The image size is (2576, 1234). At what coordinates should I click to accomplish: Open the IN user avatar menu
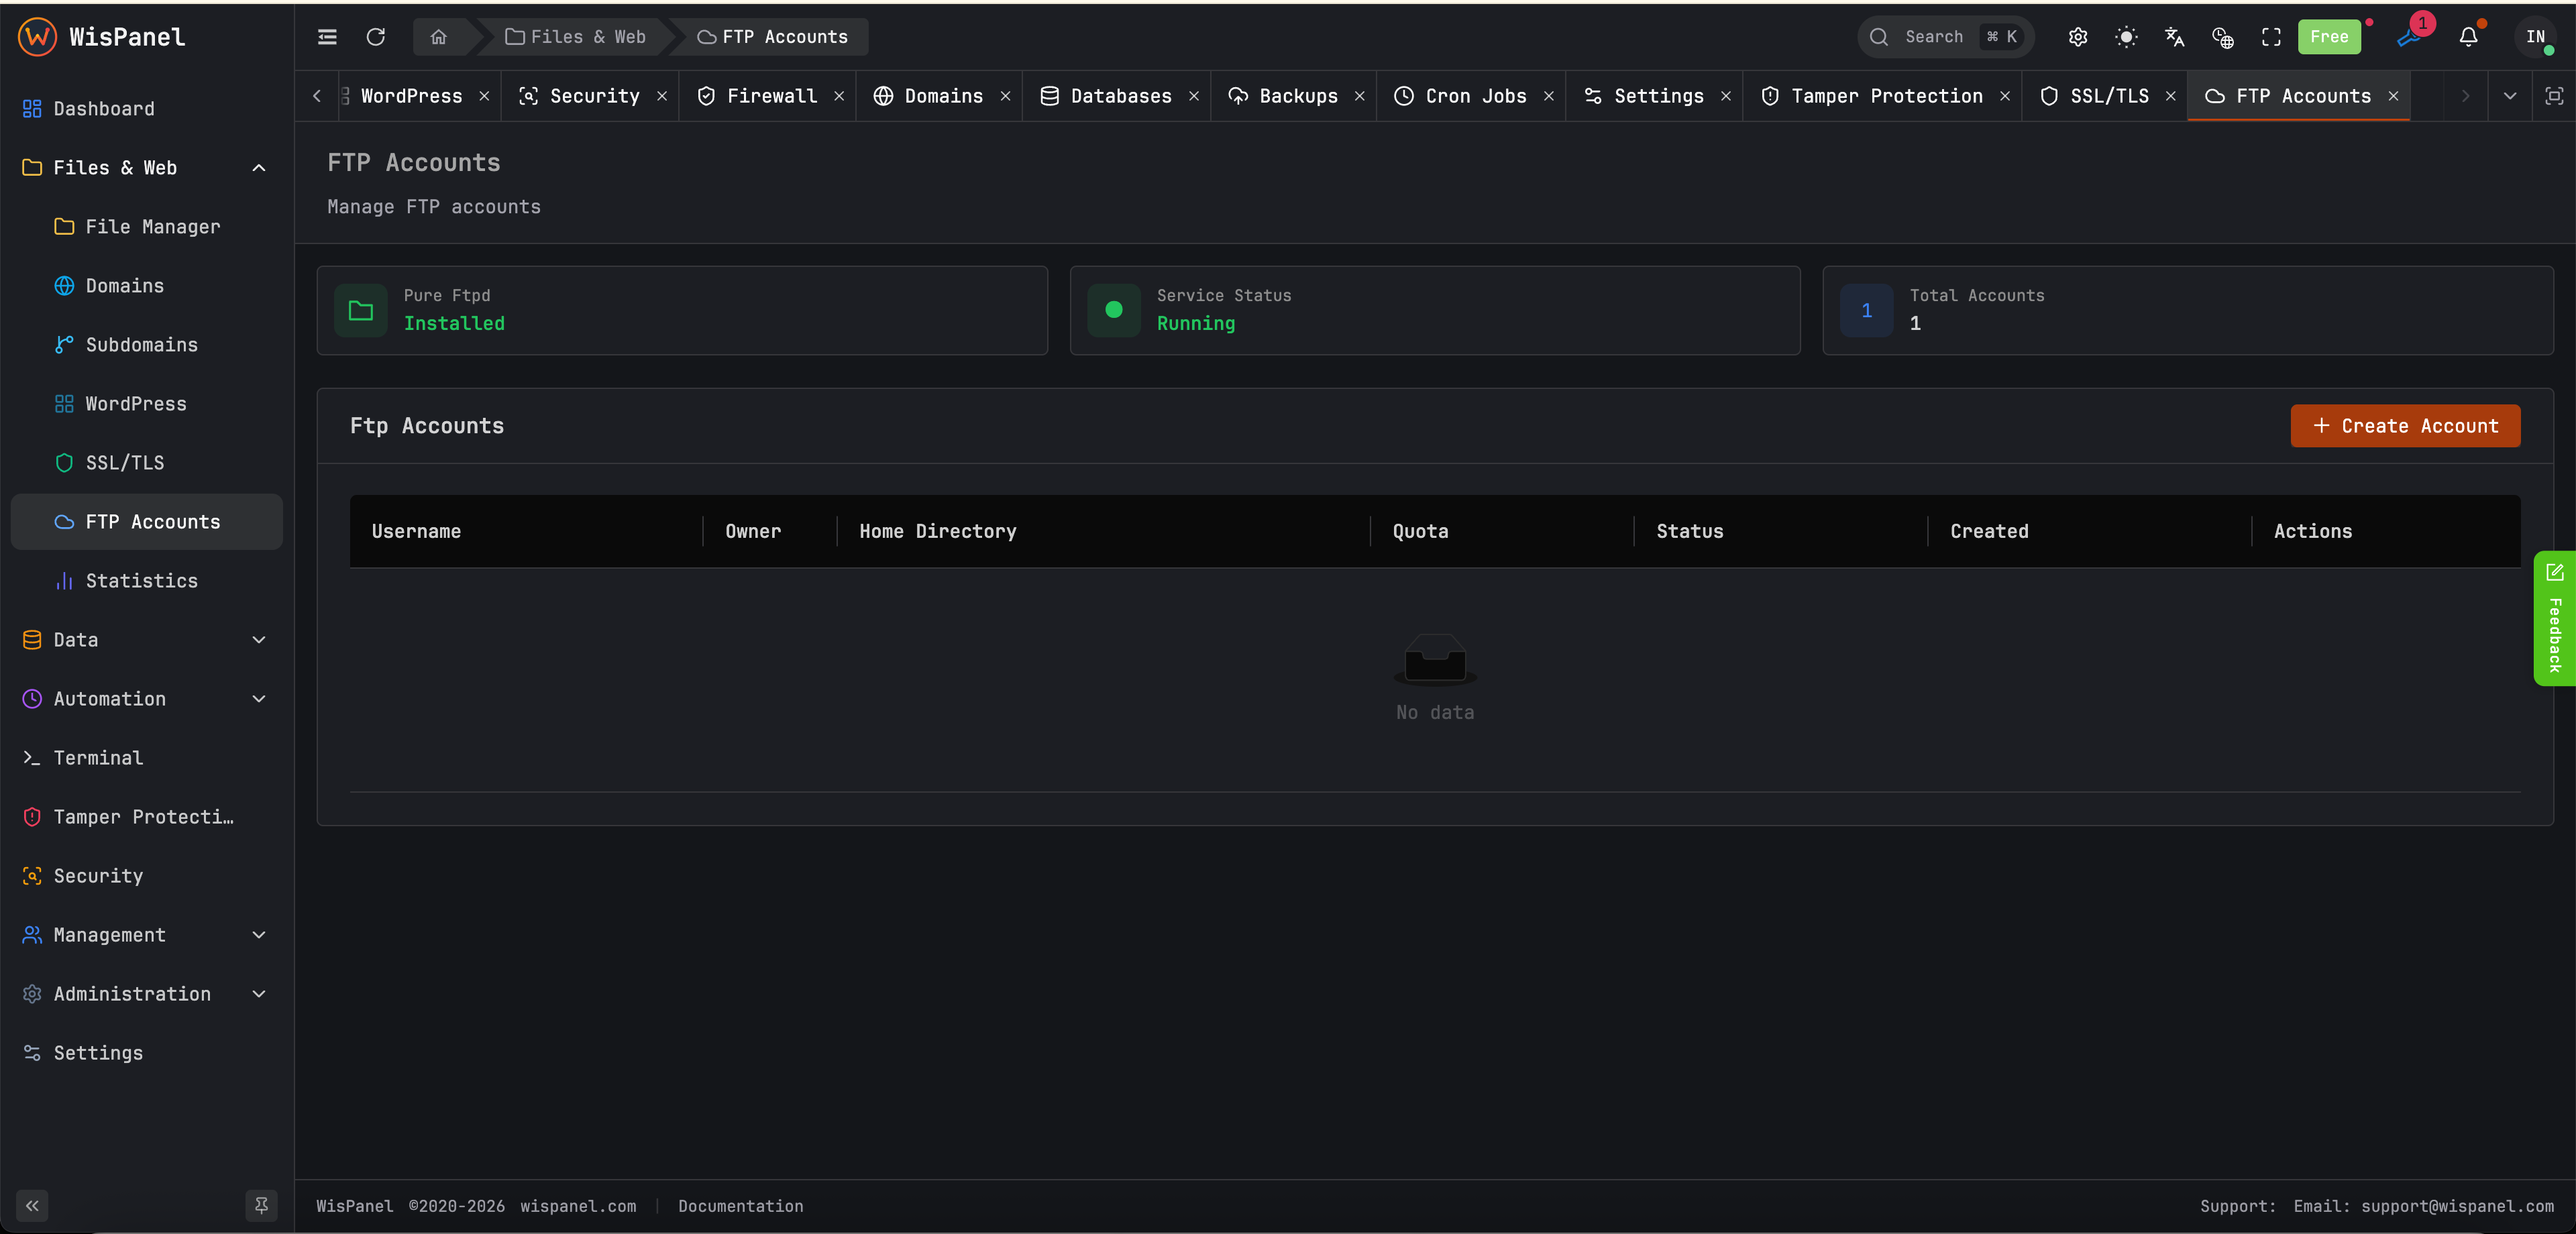(x=2535, y=37)
